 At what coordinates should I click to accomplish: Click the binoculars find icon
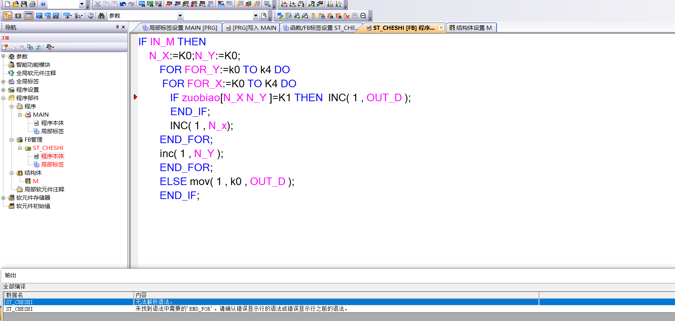coord(101,16)
